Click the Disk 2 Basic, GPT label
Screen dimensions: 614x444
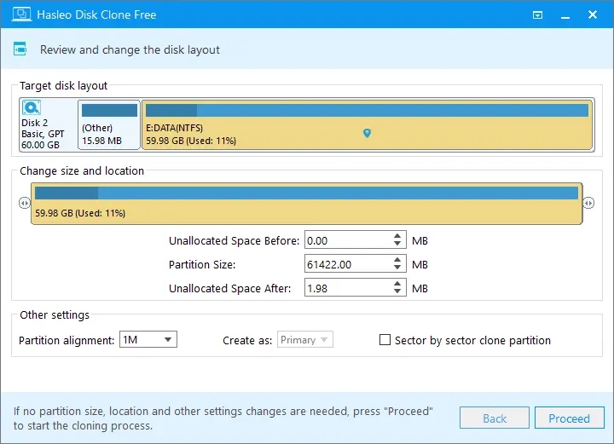click(43, 134)
